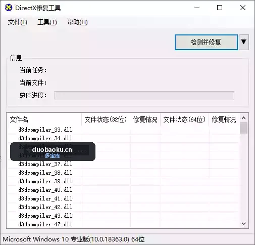Image resolution: width=255 pixels, height=245 pixels.
Task: Close the DirectX repair tool window
Action: pos(243,8)
